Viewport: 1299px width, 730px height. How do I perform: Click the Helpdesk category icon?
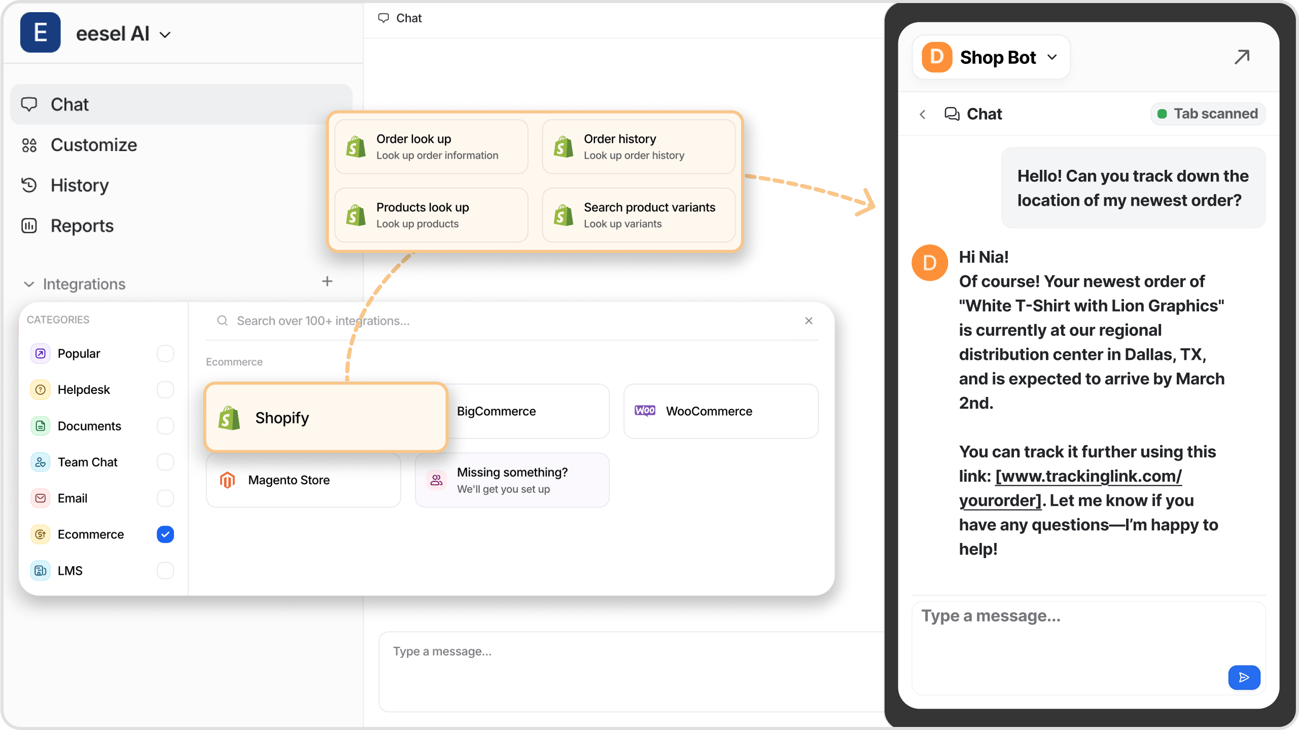41,390
